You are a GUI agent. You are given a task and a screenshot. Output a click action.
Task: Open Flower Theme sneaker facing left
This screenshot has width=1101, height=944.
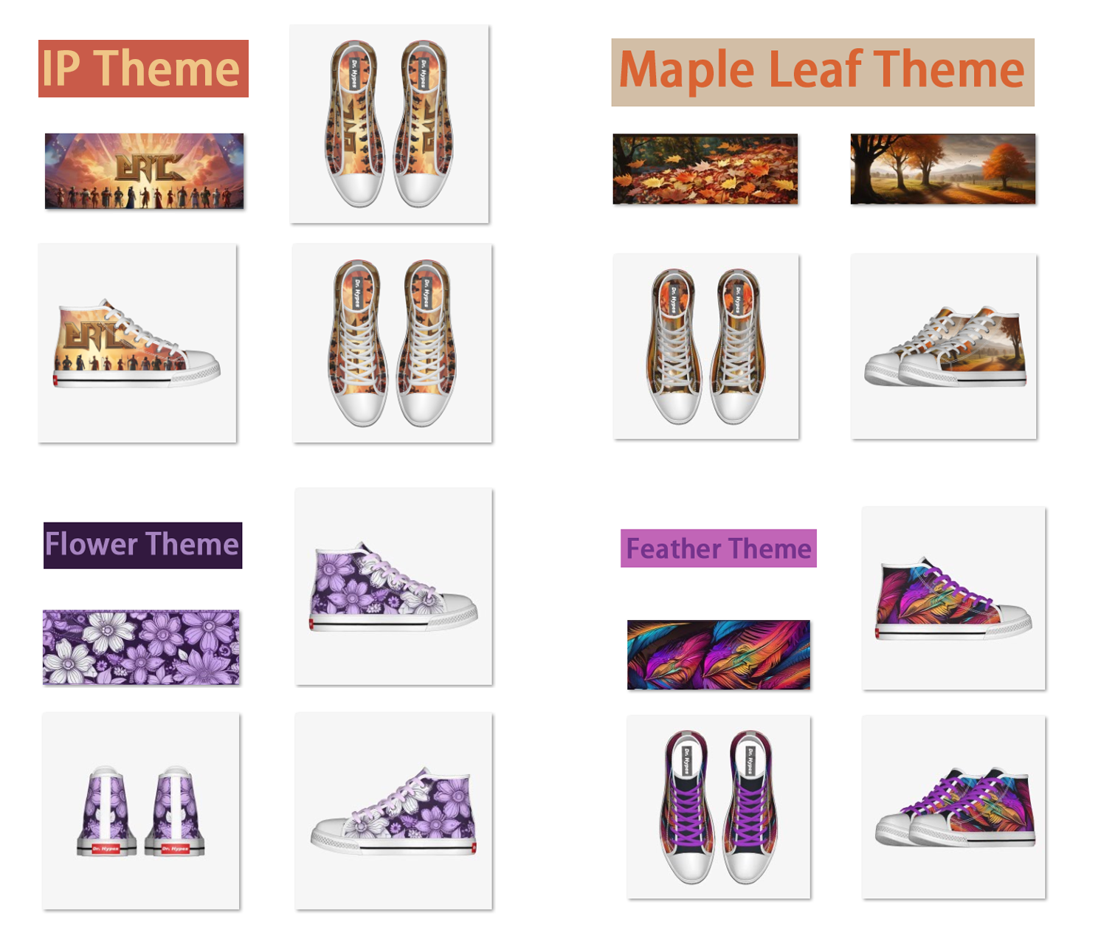point(393,811)
